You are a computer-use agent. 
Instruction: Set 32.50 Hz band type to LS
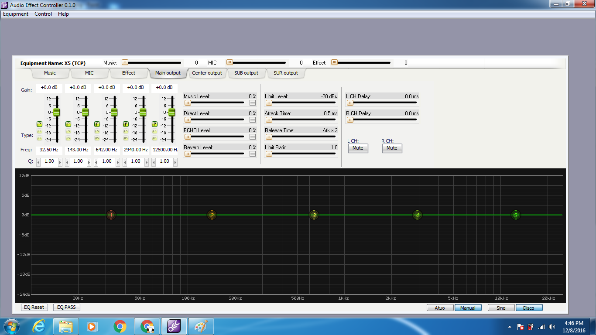coord(39,131)
